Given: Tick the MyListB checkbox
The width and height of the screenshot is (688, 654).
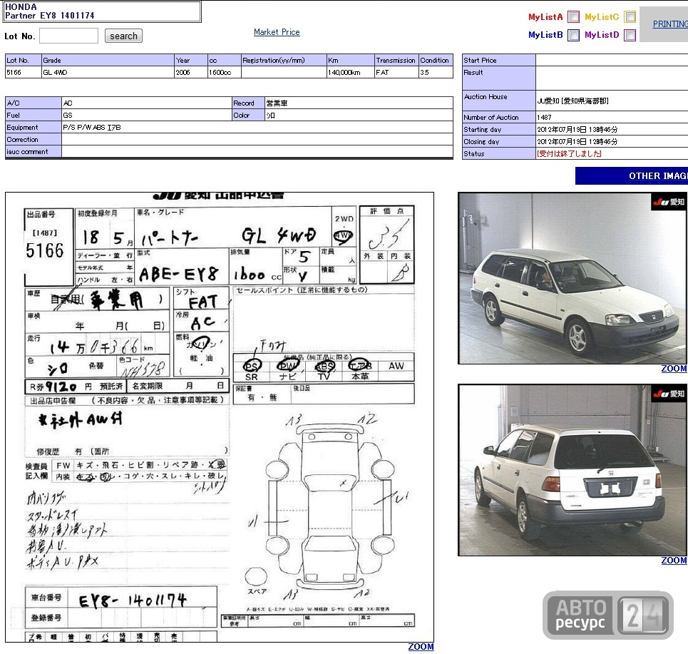Looking at the screenshot, I should click(x=573, y=35).
